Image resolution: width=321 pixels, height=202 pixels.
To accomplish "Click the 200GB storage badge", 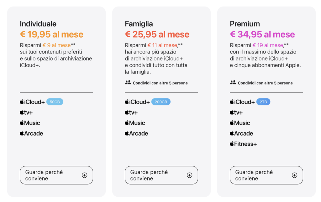I will point(161,102).
